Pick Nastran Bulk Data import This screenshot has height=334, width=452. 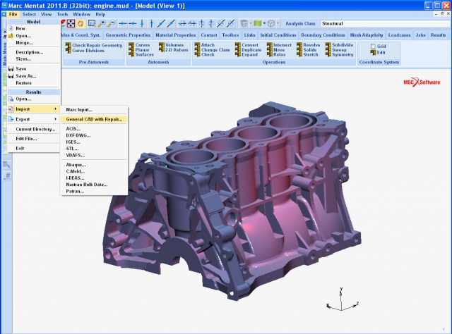[x=86, y=184]
